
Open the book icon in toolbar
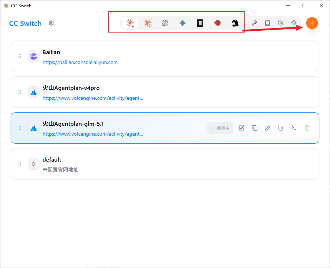coord(267,23)
